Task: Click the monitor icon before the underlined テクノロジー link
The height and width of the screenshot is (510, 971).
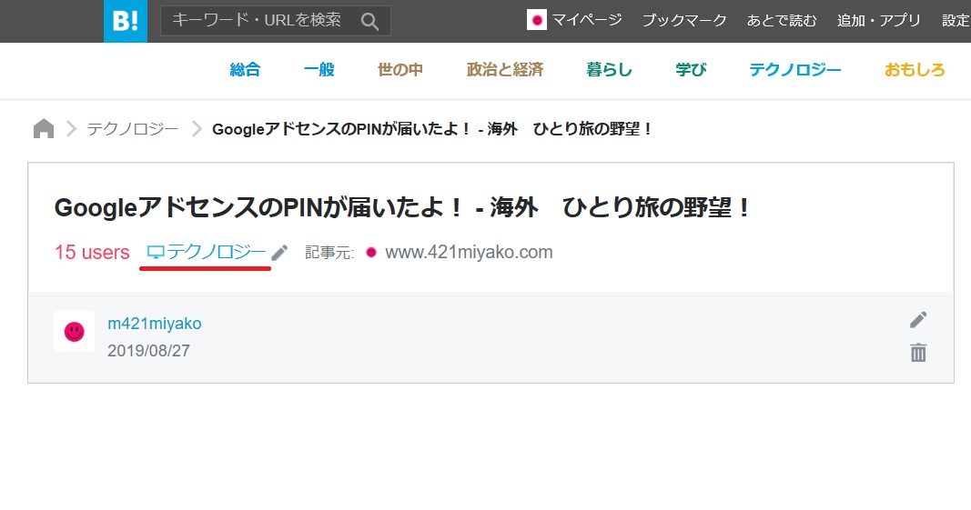Action: pyautogui.click(x=155, y=252)
